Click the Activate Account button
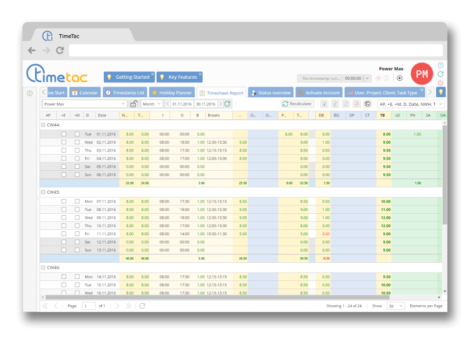 (319, 92)
